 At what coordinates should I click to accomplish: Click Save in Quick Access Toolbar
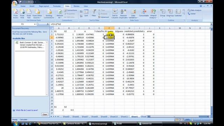(x=21, y=2)
